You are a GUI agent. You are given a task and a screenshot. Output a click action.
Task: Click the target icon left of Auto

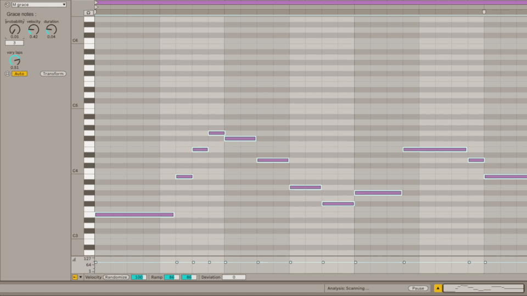(7, 73)
